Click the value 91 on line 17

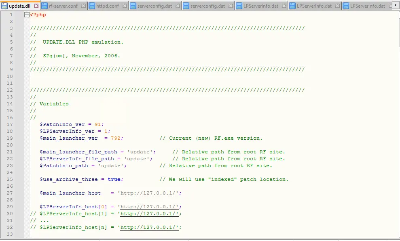pyautogui.click(x=98, y=124)
